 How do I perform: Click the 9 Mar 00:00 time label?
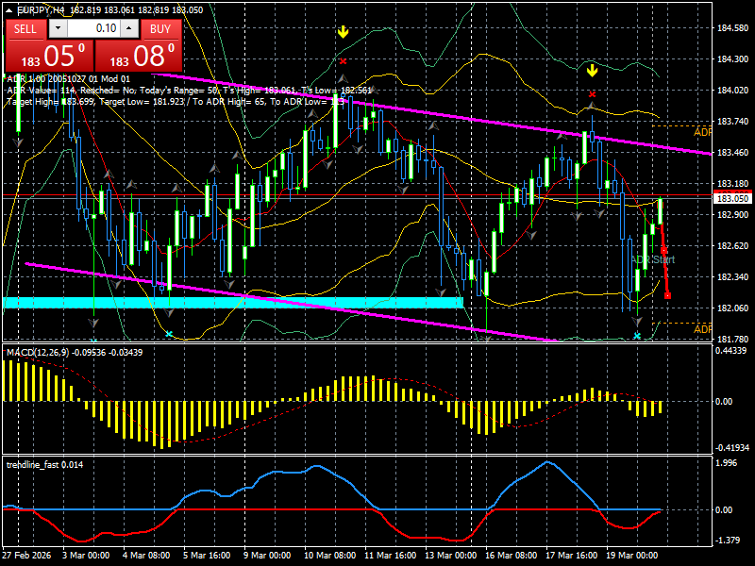[267, 555]
